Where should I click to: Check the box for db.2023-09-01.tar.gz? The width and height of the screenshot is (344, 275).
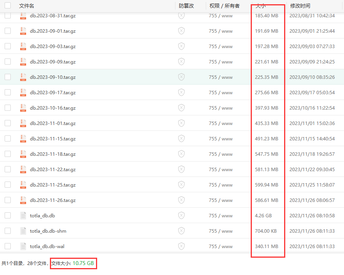8,31
